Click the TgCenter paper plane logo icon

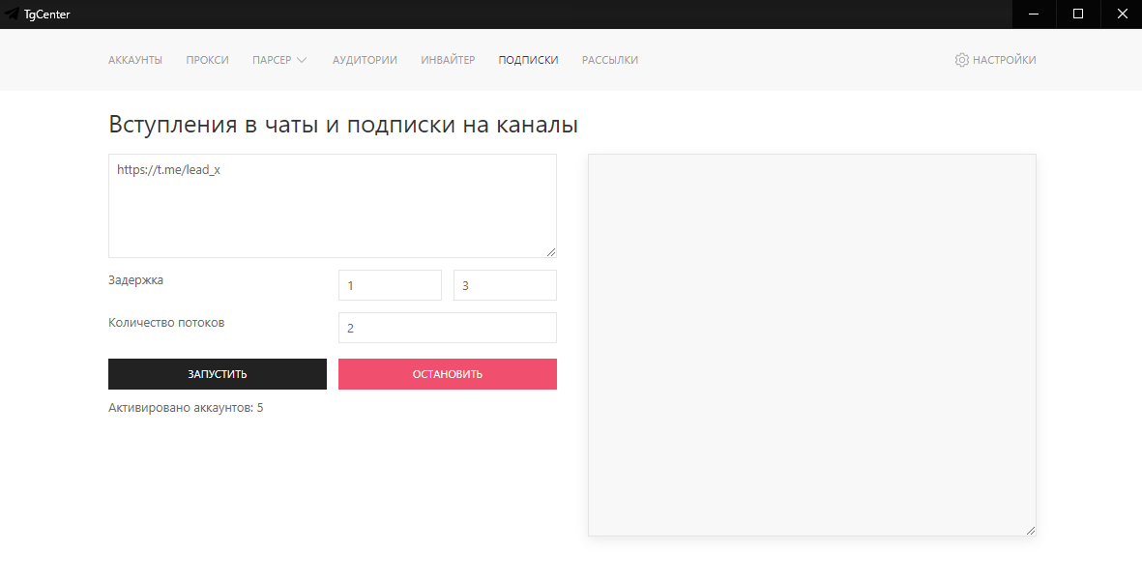tap(12, 14)
